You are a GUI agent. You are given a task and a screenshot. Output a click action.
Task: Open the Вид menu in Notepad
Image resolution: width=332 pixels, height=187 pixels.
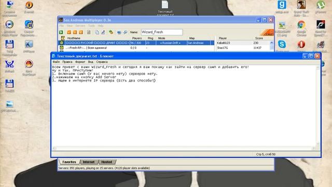[91, 62]
